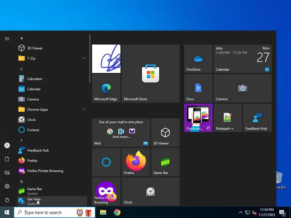
Task: Open the 3D Viewer tile
Action: [165, 133]
